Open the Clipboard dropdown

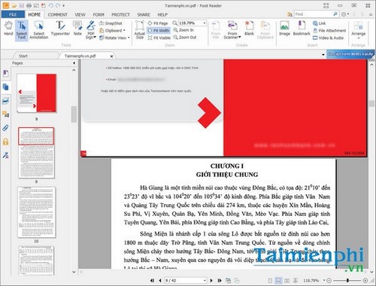(112, 31)
